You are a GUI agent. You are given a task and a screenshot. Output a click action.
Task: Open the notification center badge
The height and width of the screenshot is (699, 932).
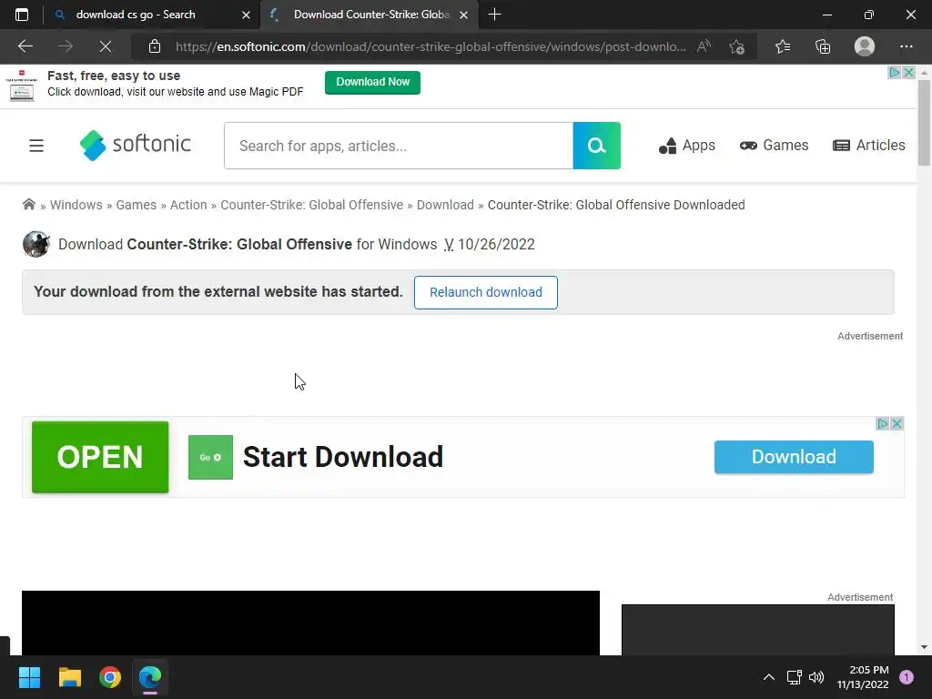click(x=907, y=677)
